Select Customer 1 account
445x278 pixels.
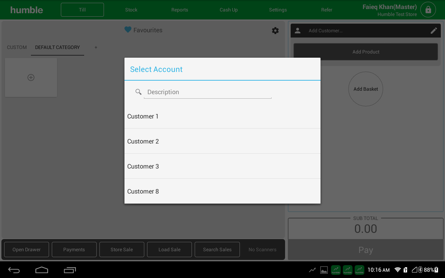(x=222, y=116)
